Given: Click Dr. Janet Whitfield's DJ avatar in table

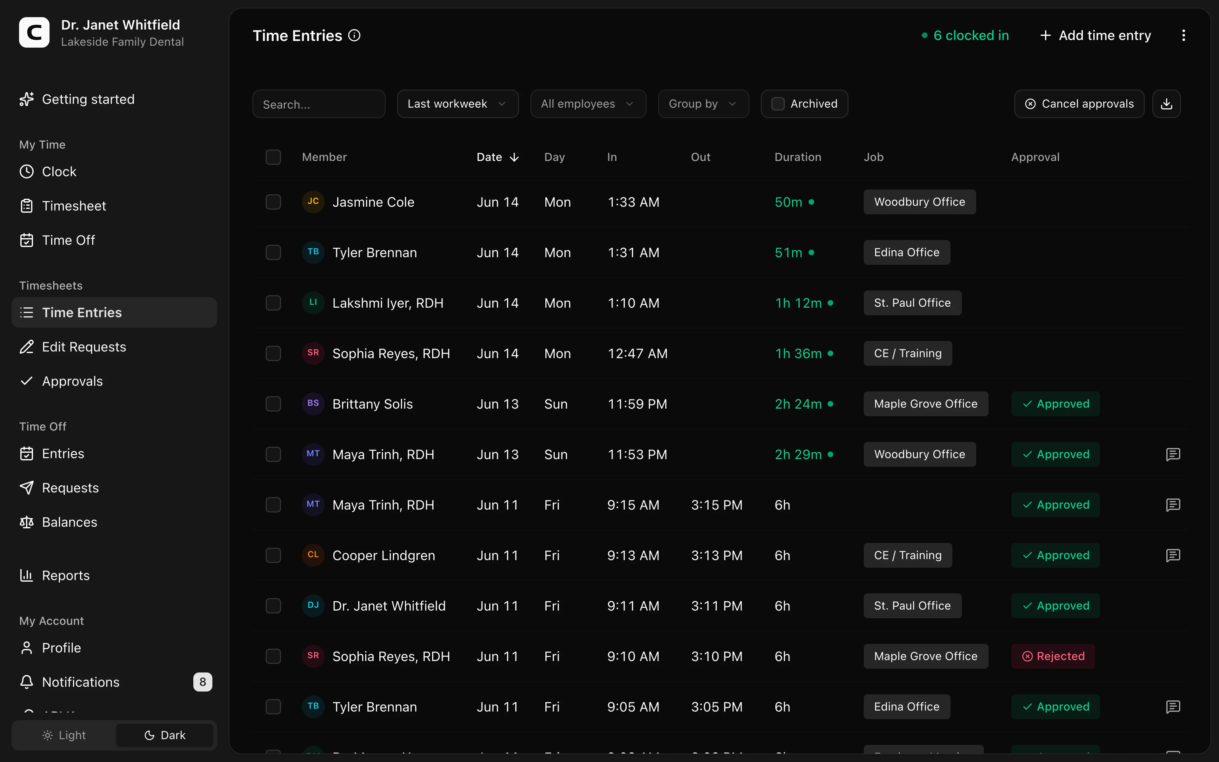Looking at the screenshot, I should pyautogui.click(x=313, y=605).
